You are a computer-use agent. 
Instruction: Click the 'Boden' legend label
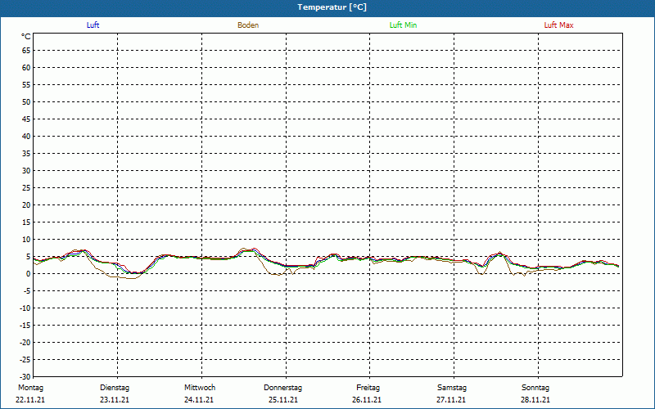click(x=248, y=25)
